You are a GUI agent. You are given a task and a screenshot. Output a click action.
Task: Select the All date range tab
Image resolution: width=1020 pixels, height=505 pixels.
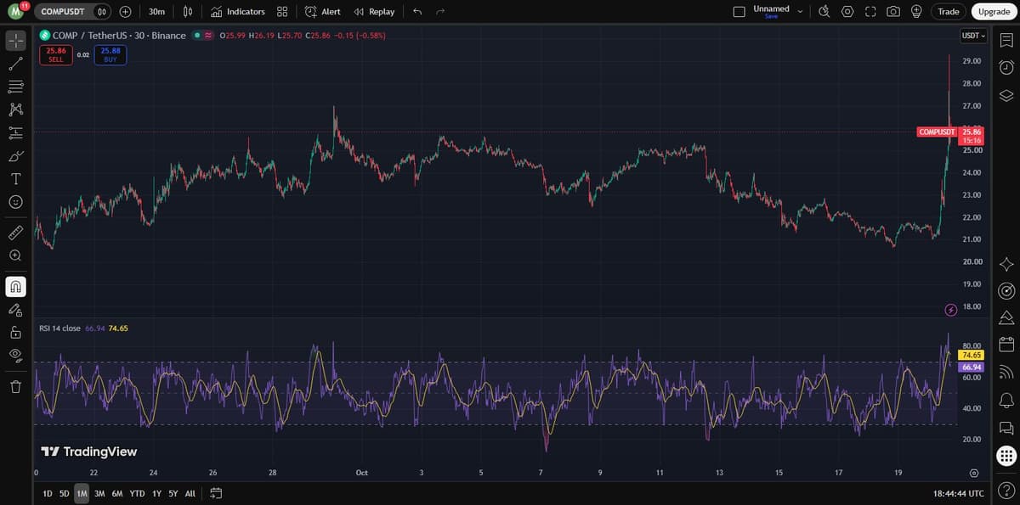coord(190,493)
